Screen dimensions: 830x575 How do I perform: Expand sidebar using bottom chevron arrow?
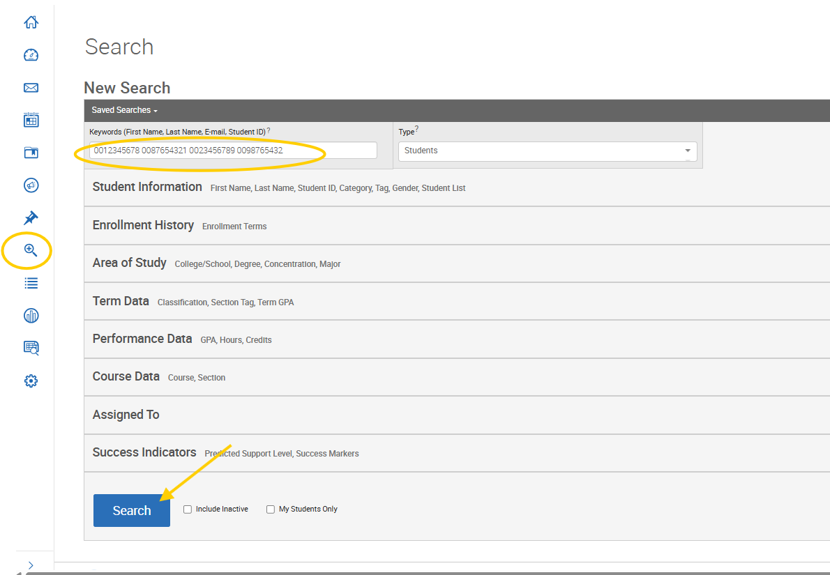31,565
